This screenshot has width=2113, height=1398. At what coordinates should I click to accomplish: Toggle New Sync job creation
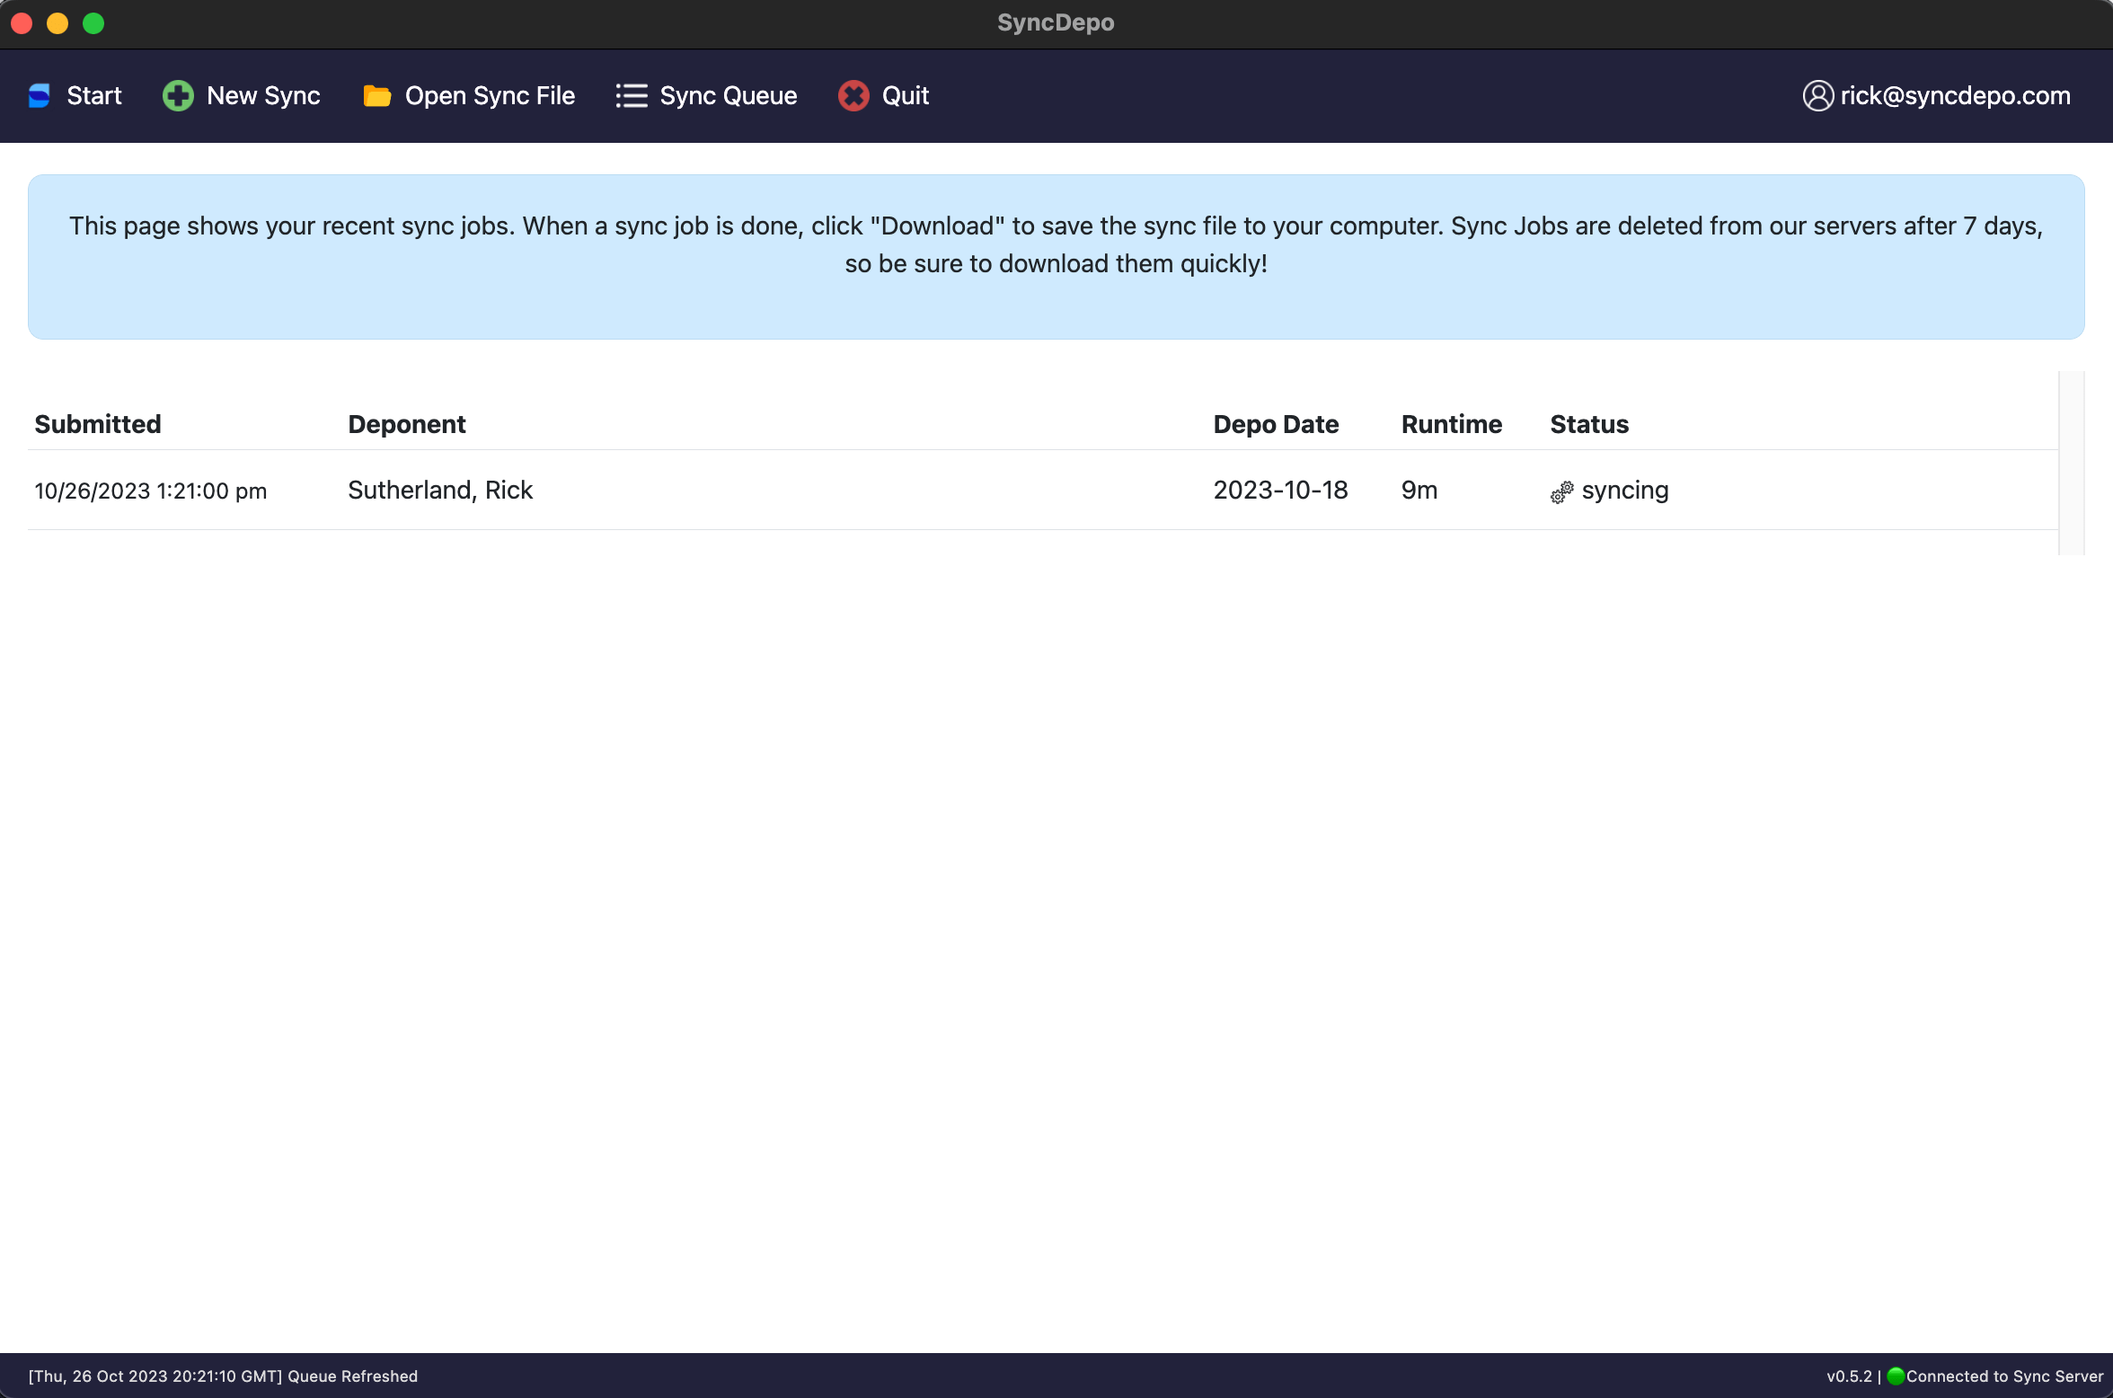pyautogui.click(x=242, y=95)
